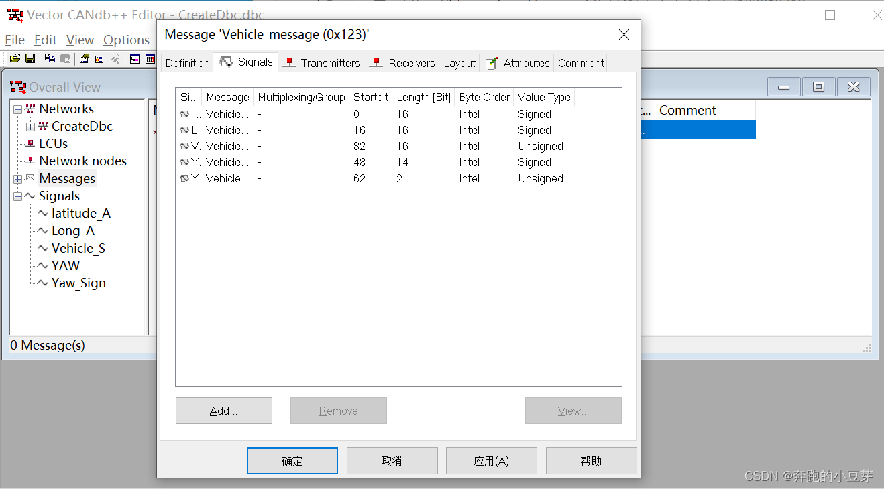Click the 帮助 help button
Image resolution: width=884 pixels, height=489 pixels.
coord(591,461)
